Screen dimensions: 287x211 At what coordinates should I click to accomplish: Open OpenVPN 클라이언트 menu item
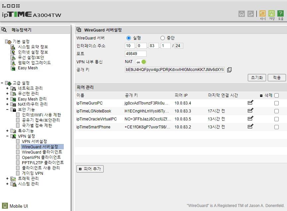pos(42,158)
